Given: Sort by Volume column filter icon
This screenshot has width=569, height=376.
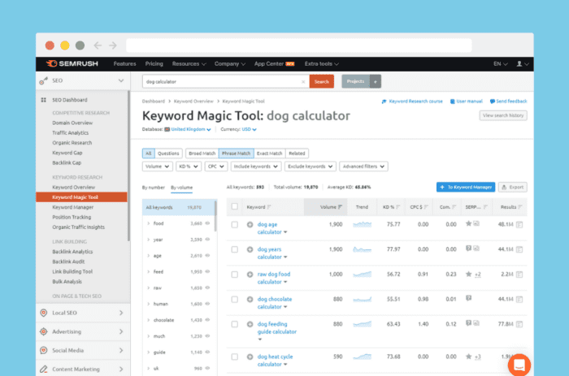Looking at the screenshot, I should tap(340, 207).
